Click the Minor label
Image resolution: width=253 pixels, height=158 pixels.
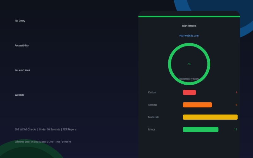point(151,130)
